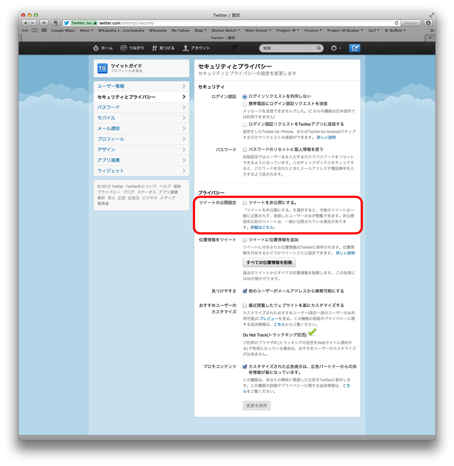Open the News bookmarks dropdown
The width and height of the screenshot is (454, 466).
[87, 30]
